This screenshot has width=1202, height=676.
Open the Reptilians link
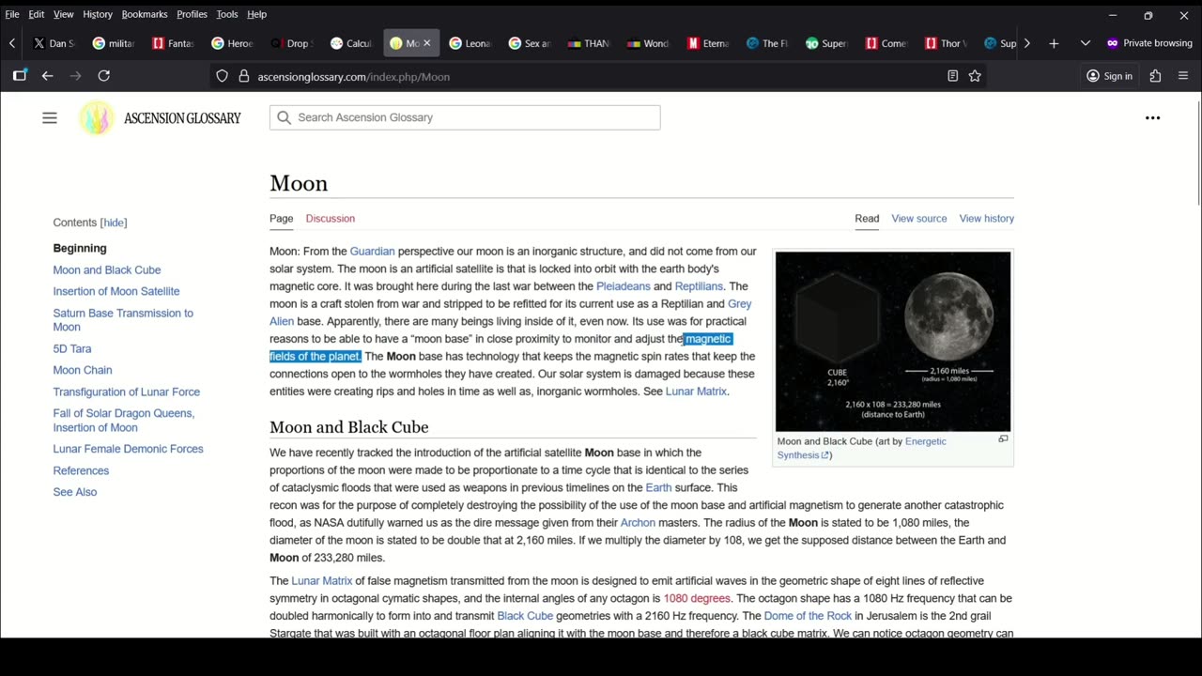point(698,286)
